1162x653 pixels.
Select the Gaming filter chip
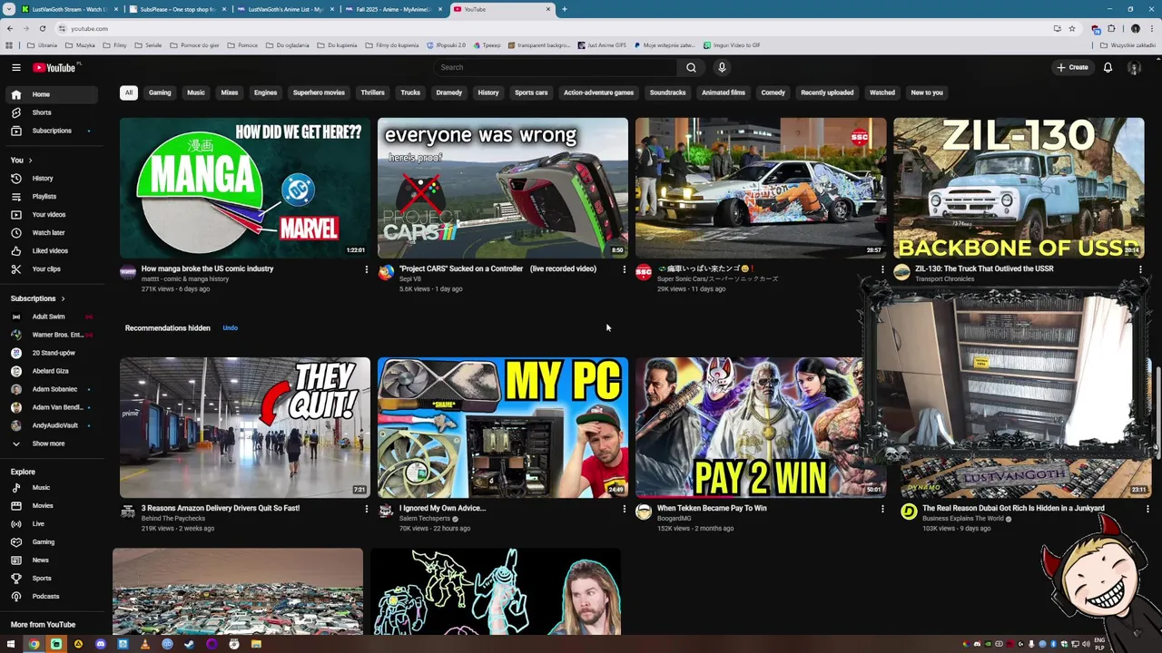point(160,93)
